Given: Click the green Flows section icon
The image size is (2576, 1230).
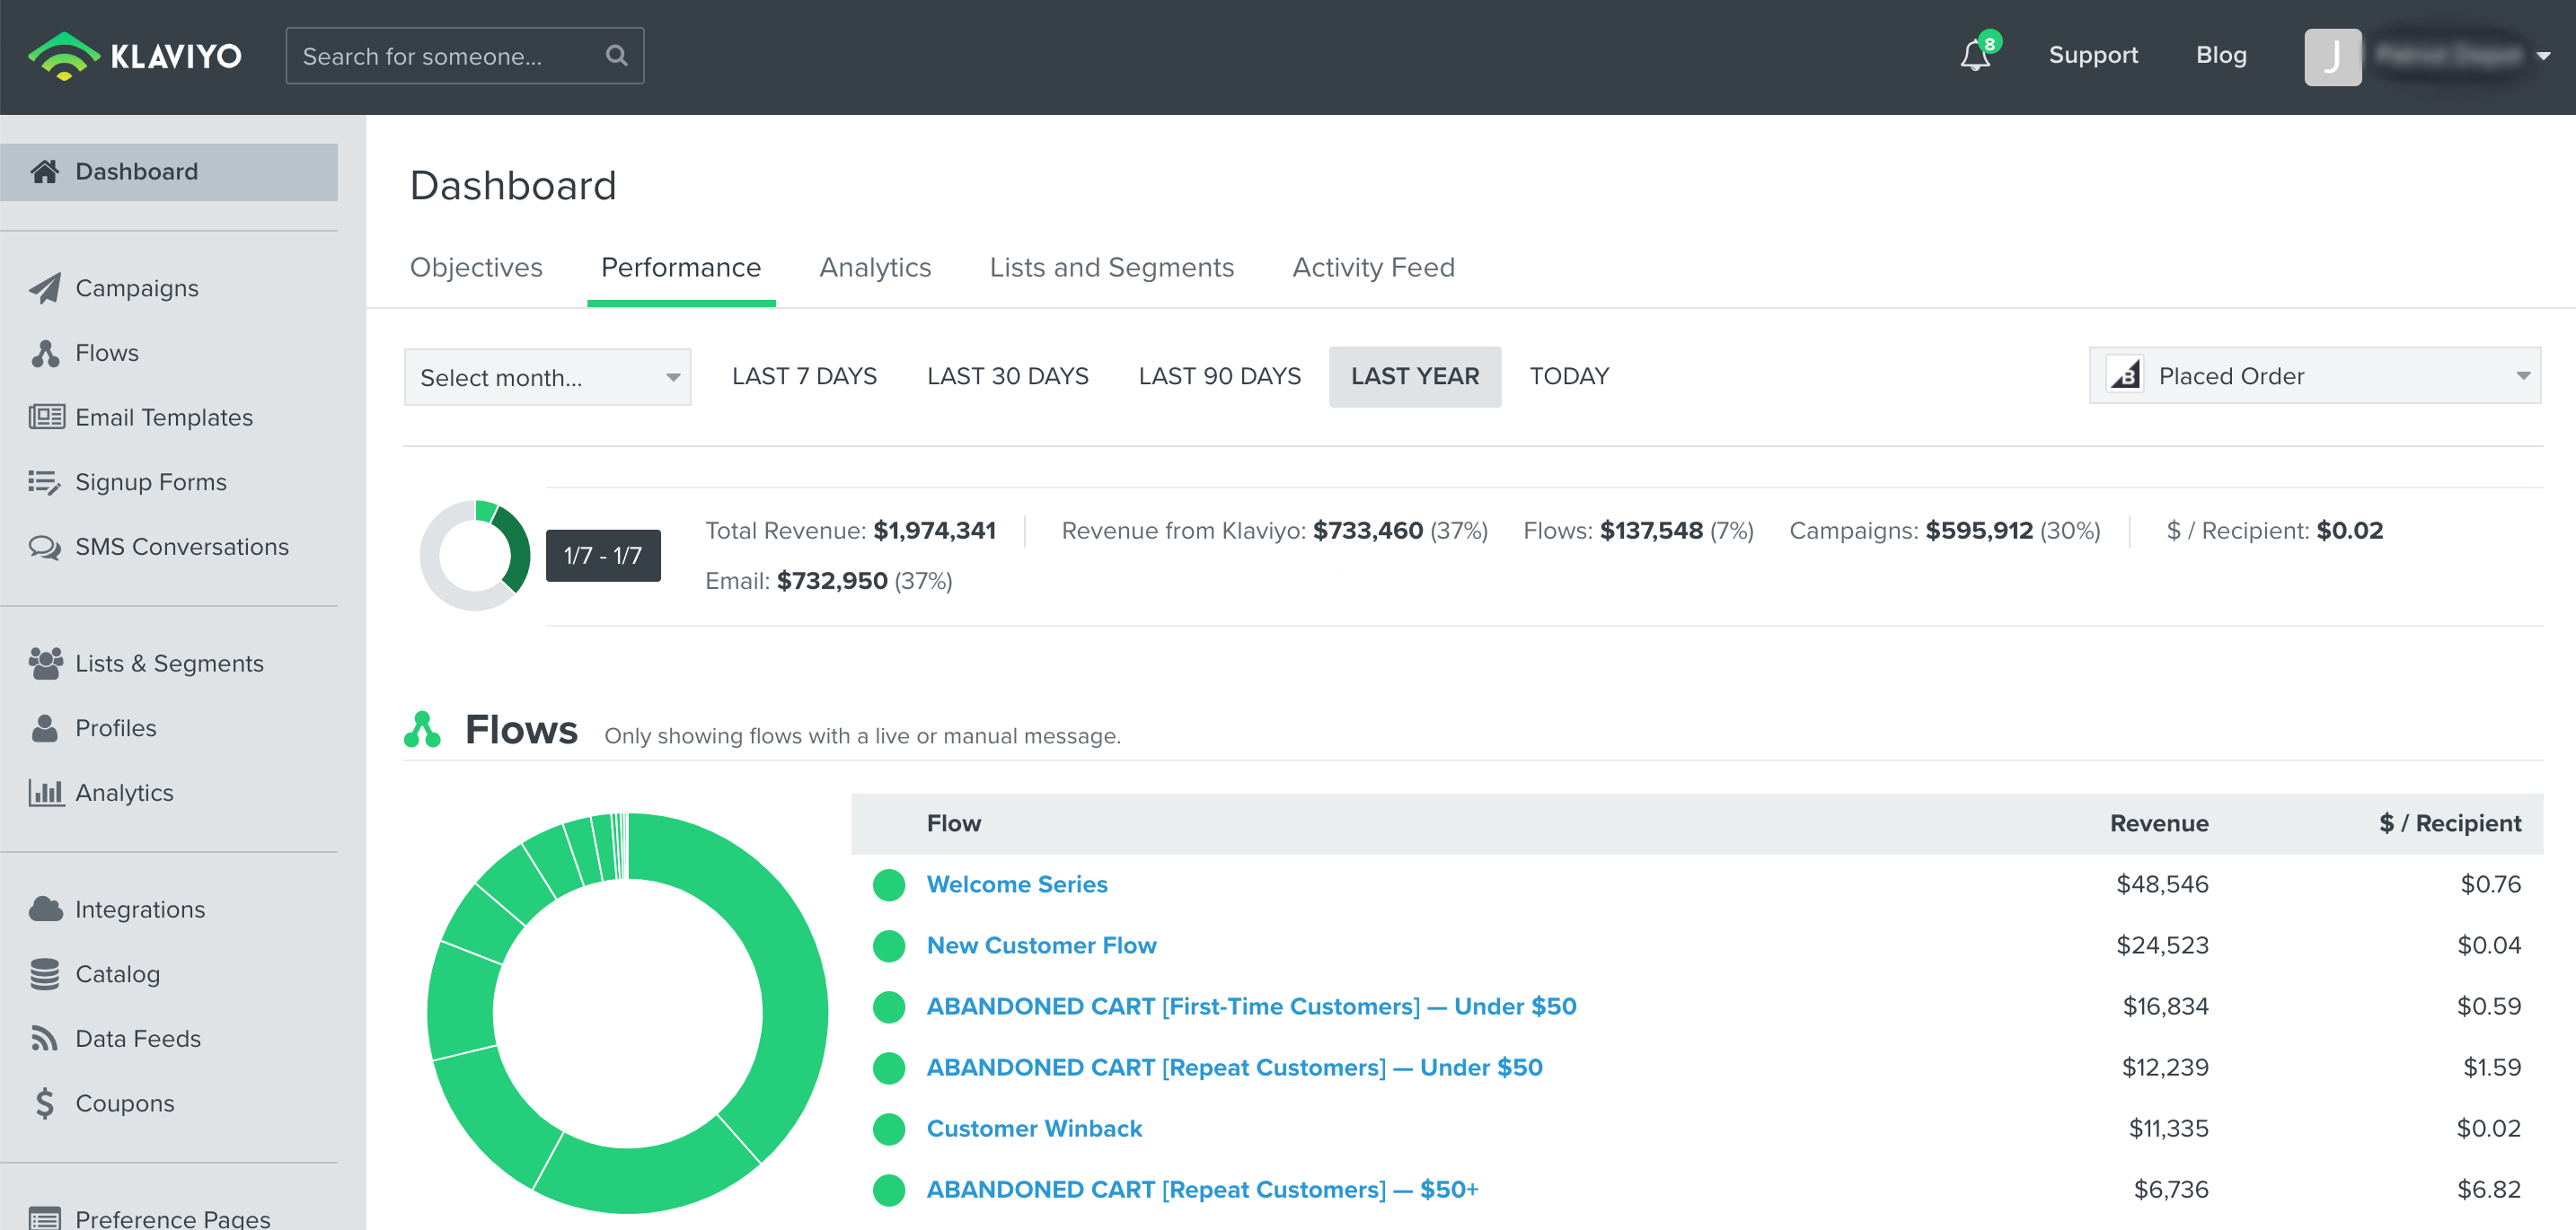Looking at the screenshot, I should pyautogui.click(x=422, y=729).
